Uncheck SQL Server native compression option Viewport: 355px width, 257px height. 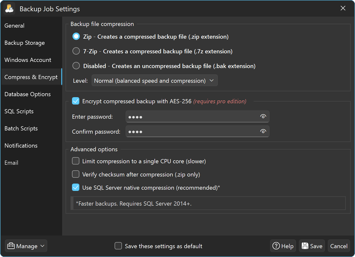click(75, 187)
